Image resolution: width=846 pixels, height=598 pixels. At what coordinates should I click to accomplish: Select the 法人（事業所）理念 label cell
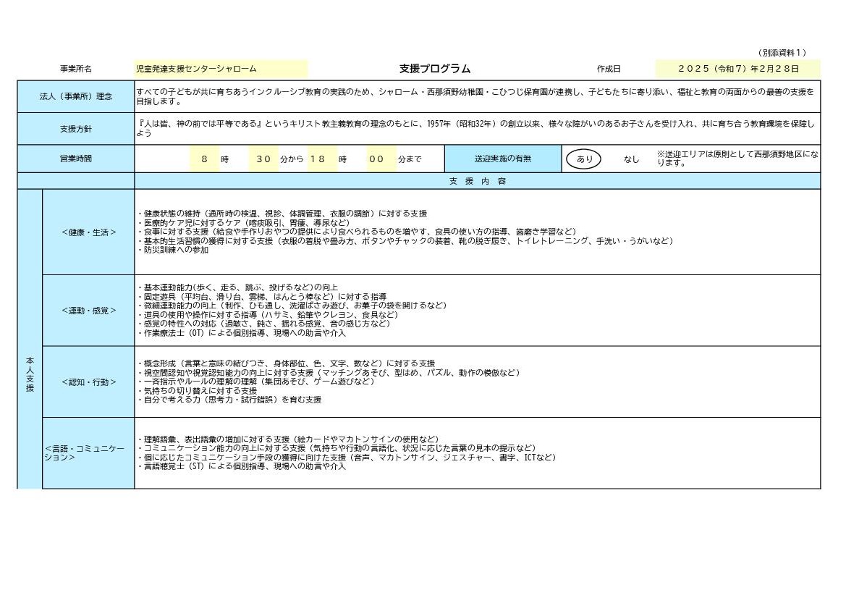(76, 96)
